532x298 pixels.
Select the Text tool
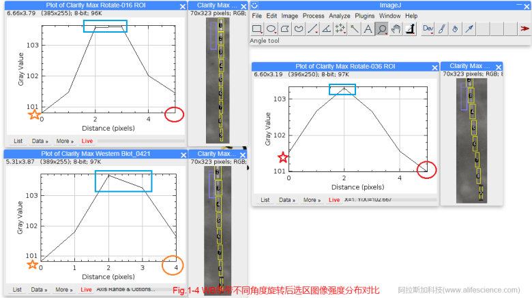[368, 29]
